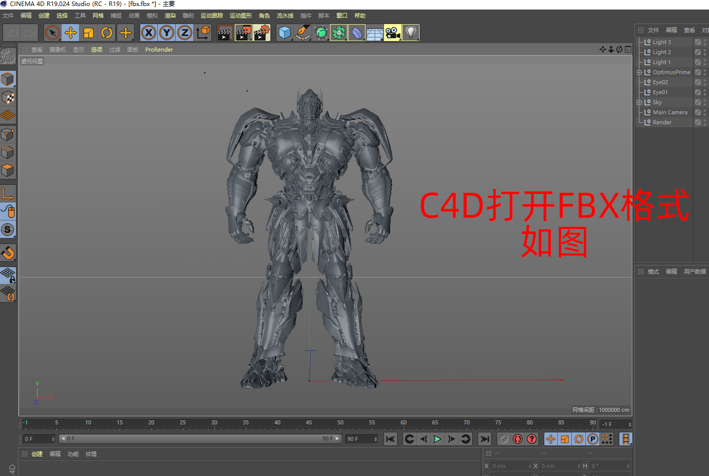The image size is (709, 476).
Task: Open keyframe selection question mark button
Action: click(x=532, y=439)
